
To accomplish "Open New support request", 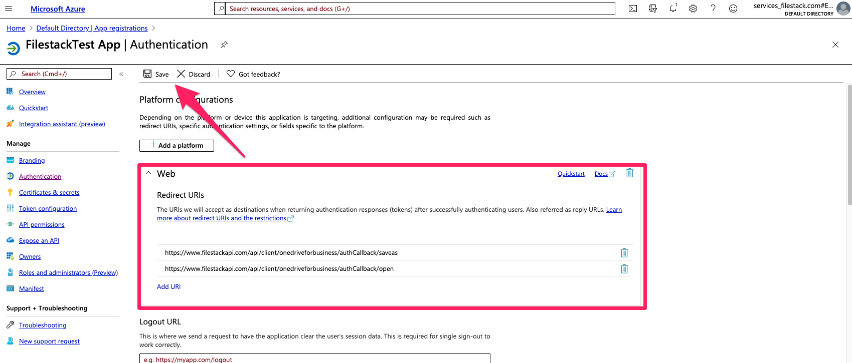I will (49, 341).
